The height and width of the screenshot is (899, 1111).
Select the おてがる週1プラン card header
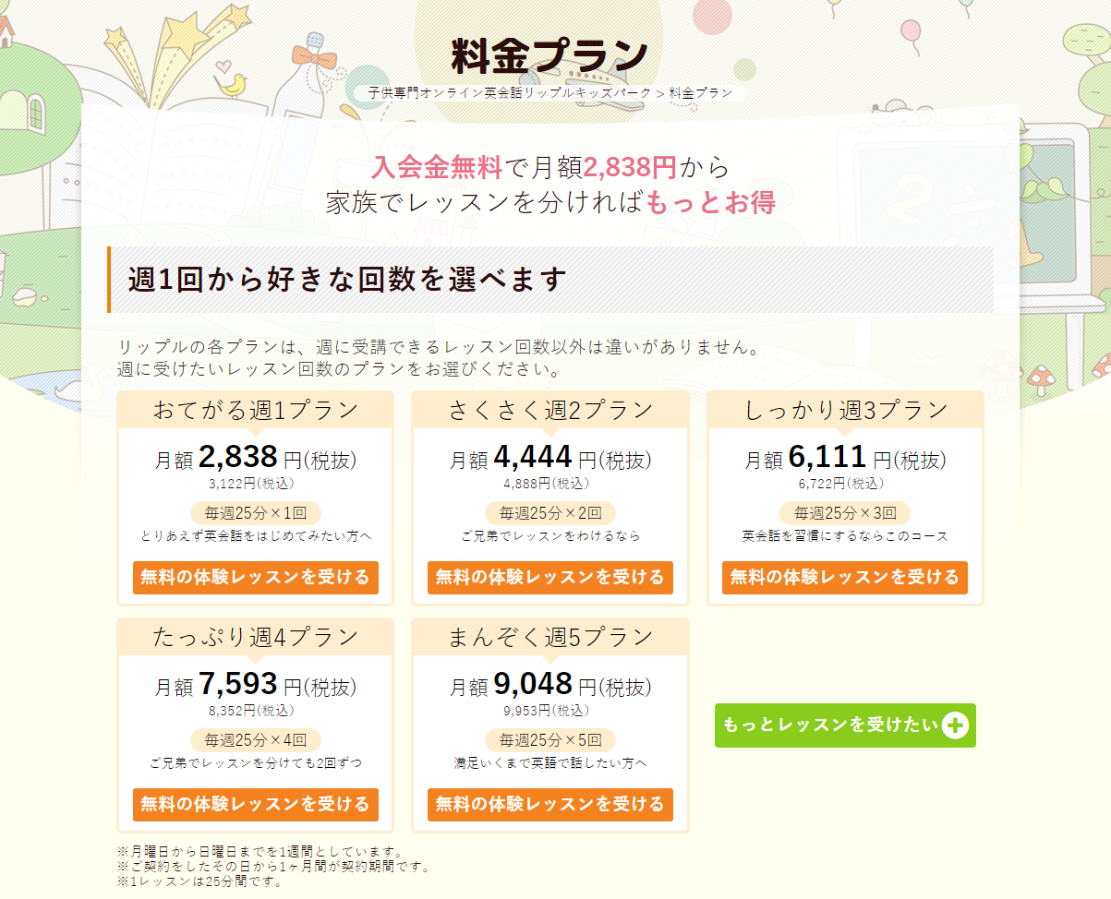(x=256, y=410)
